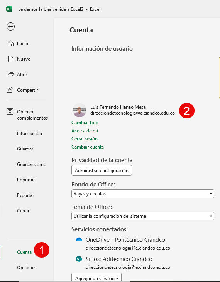Select Cuenta in the sidebar
The height and width of the screenshot is (282, 220).
coord(24,252)
